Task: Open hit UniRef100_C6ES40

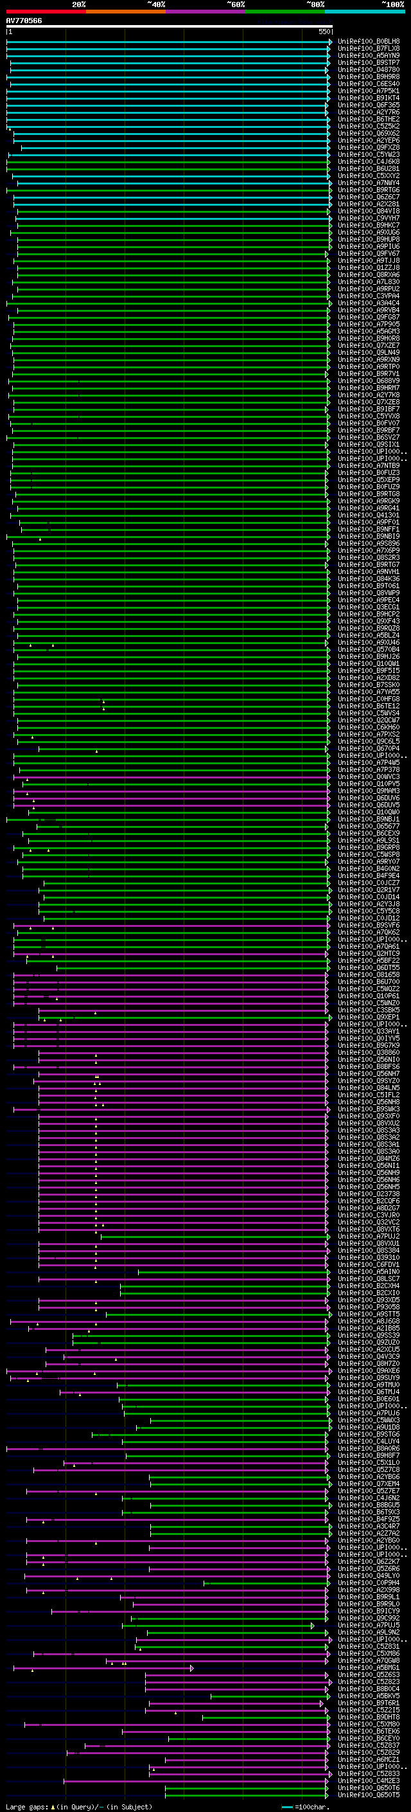Action: point(368,84)
